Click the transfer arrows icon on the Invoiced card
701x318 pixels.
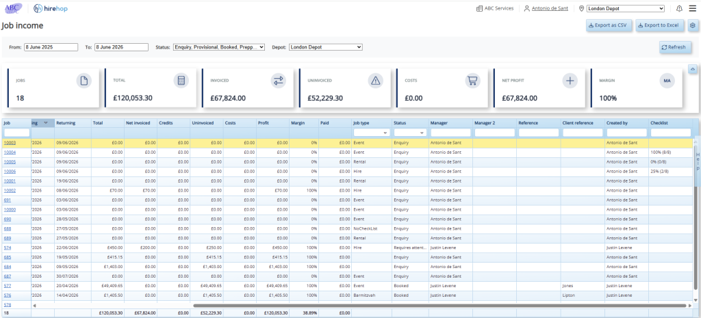[278, 81]
